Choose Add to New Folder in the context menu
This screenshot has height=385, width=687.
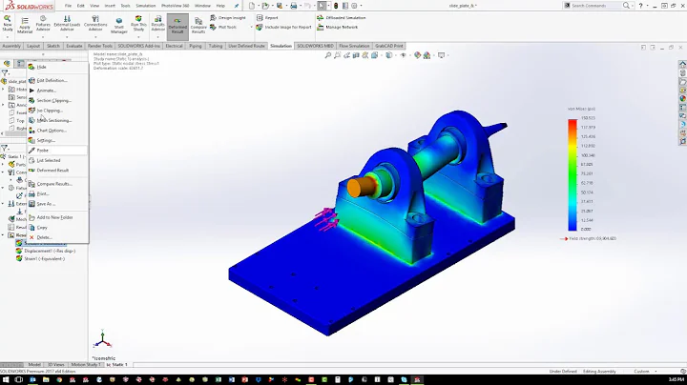pos(57,217)
